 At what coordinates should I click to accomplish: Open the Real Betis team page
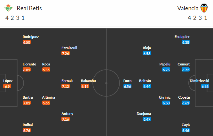tap(29, 8)
